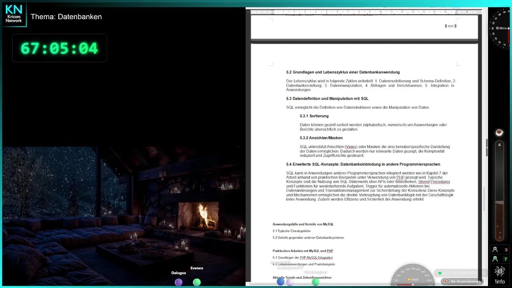The width and height of the screenshot is (512, 288).
Task: Click the underlined word 'Views' in the text
Action: [351, 147]
